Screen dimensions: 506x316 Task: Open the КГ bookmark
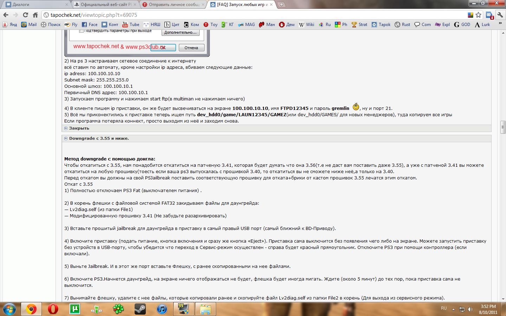pos(228,25)
